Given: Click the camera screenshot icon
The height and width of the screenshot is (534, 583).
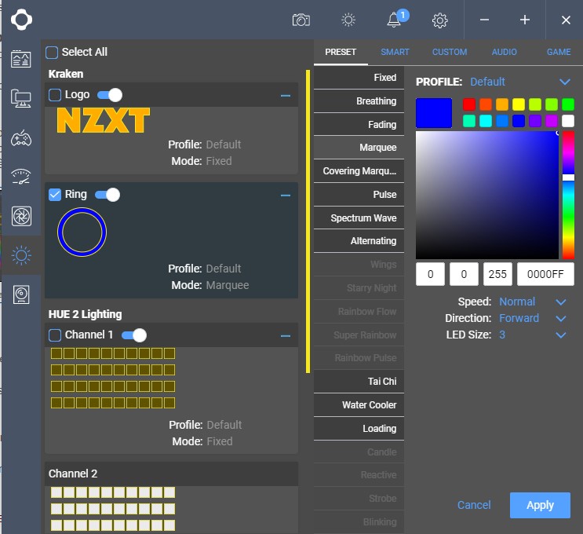Looking at the screenshot, I should tap(301, 20).
